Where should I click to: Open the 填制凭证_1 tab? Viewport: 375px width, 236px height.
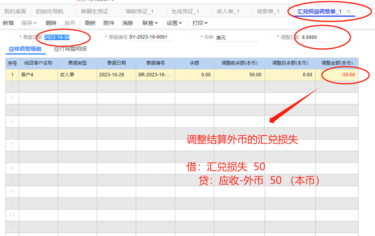click(x=140, y=11)
